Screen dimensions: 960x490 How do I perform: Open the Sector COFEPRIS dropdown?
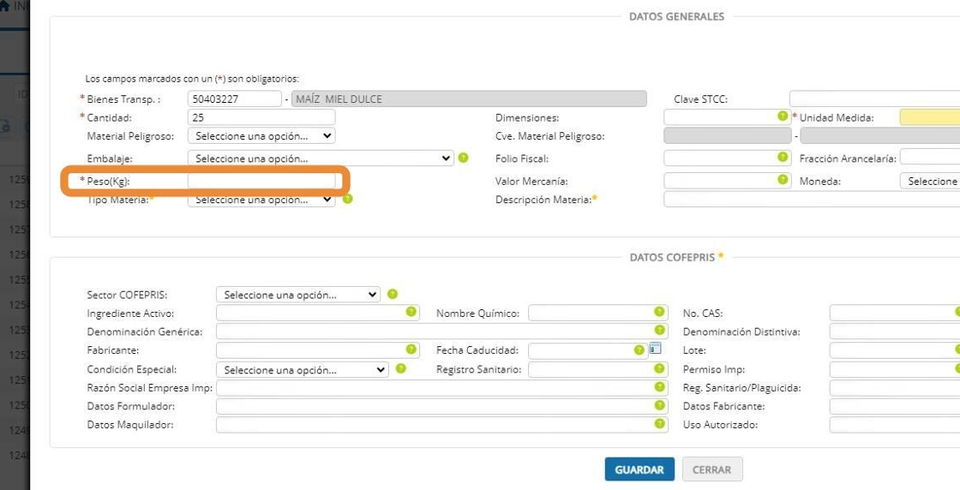tap(297, 295)
